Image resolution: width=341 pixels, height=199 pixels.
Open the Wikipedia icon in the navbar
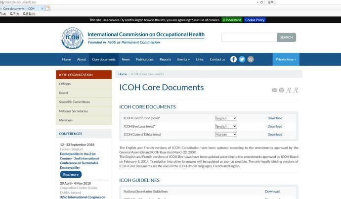pos(251,59)
